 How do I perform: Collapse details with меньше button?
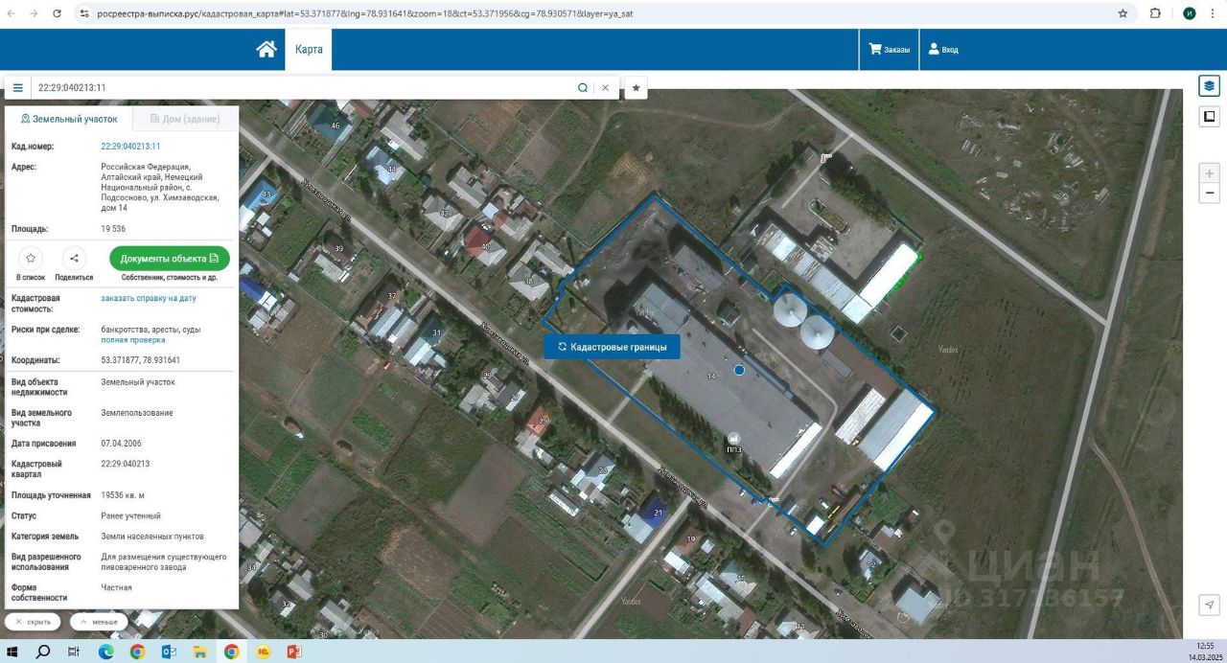click(99, 622)
